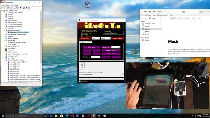Click the Read S/N button
Viewport: 210px width, 118px height.
pyautogui.click(x=111, y=54)
